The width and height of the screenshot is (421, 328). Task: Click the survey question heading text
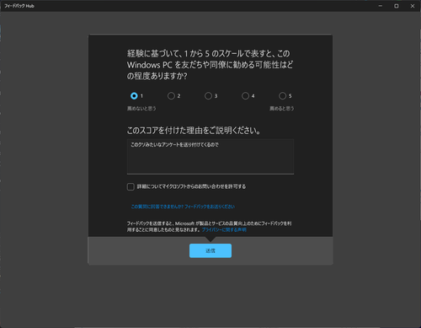click(x=210, y=65)
